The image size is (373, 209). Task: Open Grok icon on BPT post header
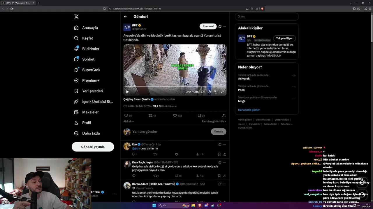pyautogui.click(x=220, y=26)
